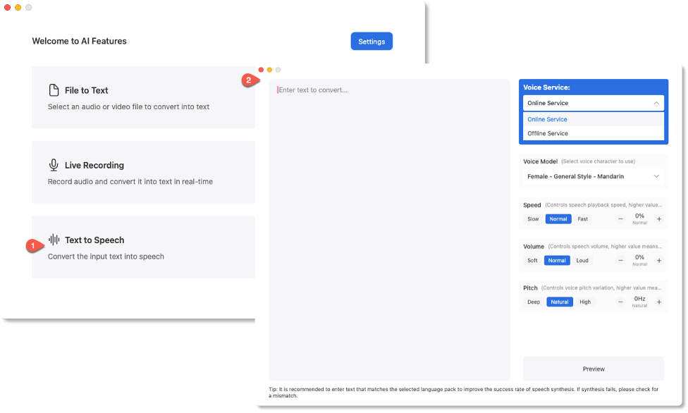
Task: Lower volume with the minus icon
Action: (x=620, y=260)
